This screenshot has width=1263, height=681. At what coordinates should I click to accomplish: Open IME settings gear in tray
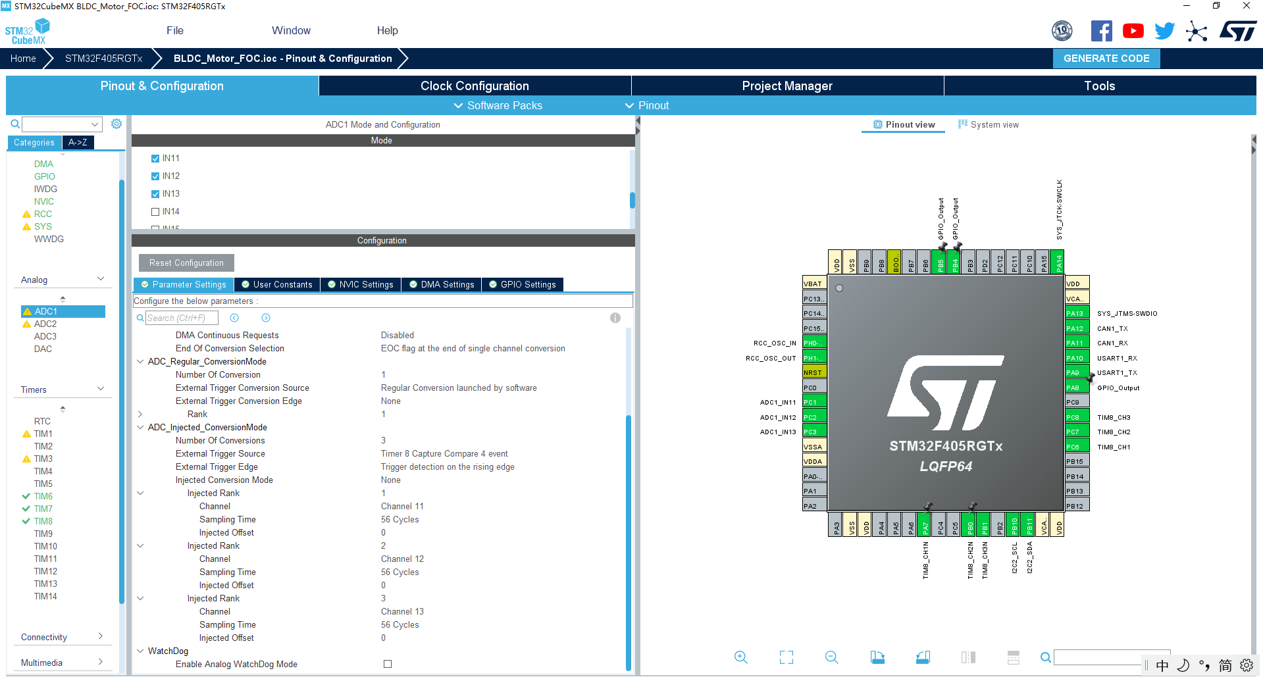tap(1247, 665)
